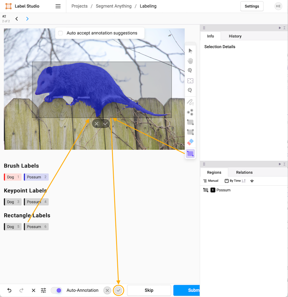This screenshot has width=288, height=297.
Task: Select Possum brush label
Action: (36, 177)
